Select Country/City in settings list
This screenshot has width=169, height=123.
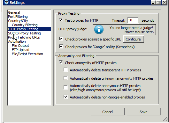click(18, 21)
